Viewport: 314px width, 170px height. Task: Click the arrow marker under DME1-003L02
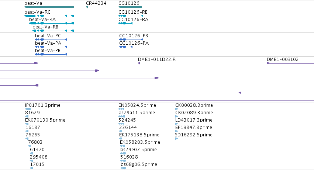coord(268,63)
